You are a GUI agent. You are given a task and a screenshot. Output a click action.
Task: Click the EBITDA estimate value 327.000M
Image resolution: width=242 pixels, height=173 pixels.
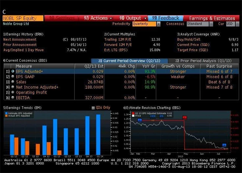click(x=94, y=97)
